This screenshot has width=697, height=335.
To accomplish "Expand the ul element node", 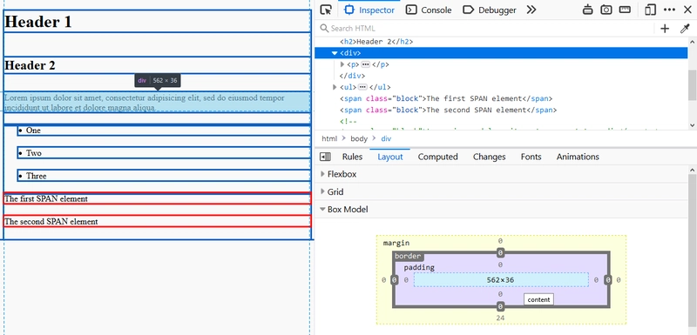I will 335,87.
